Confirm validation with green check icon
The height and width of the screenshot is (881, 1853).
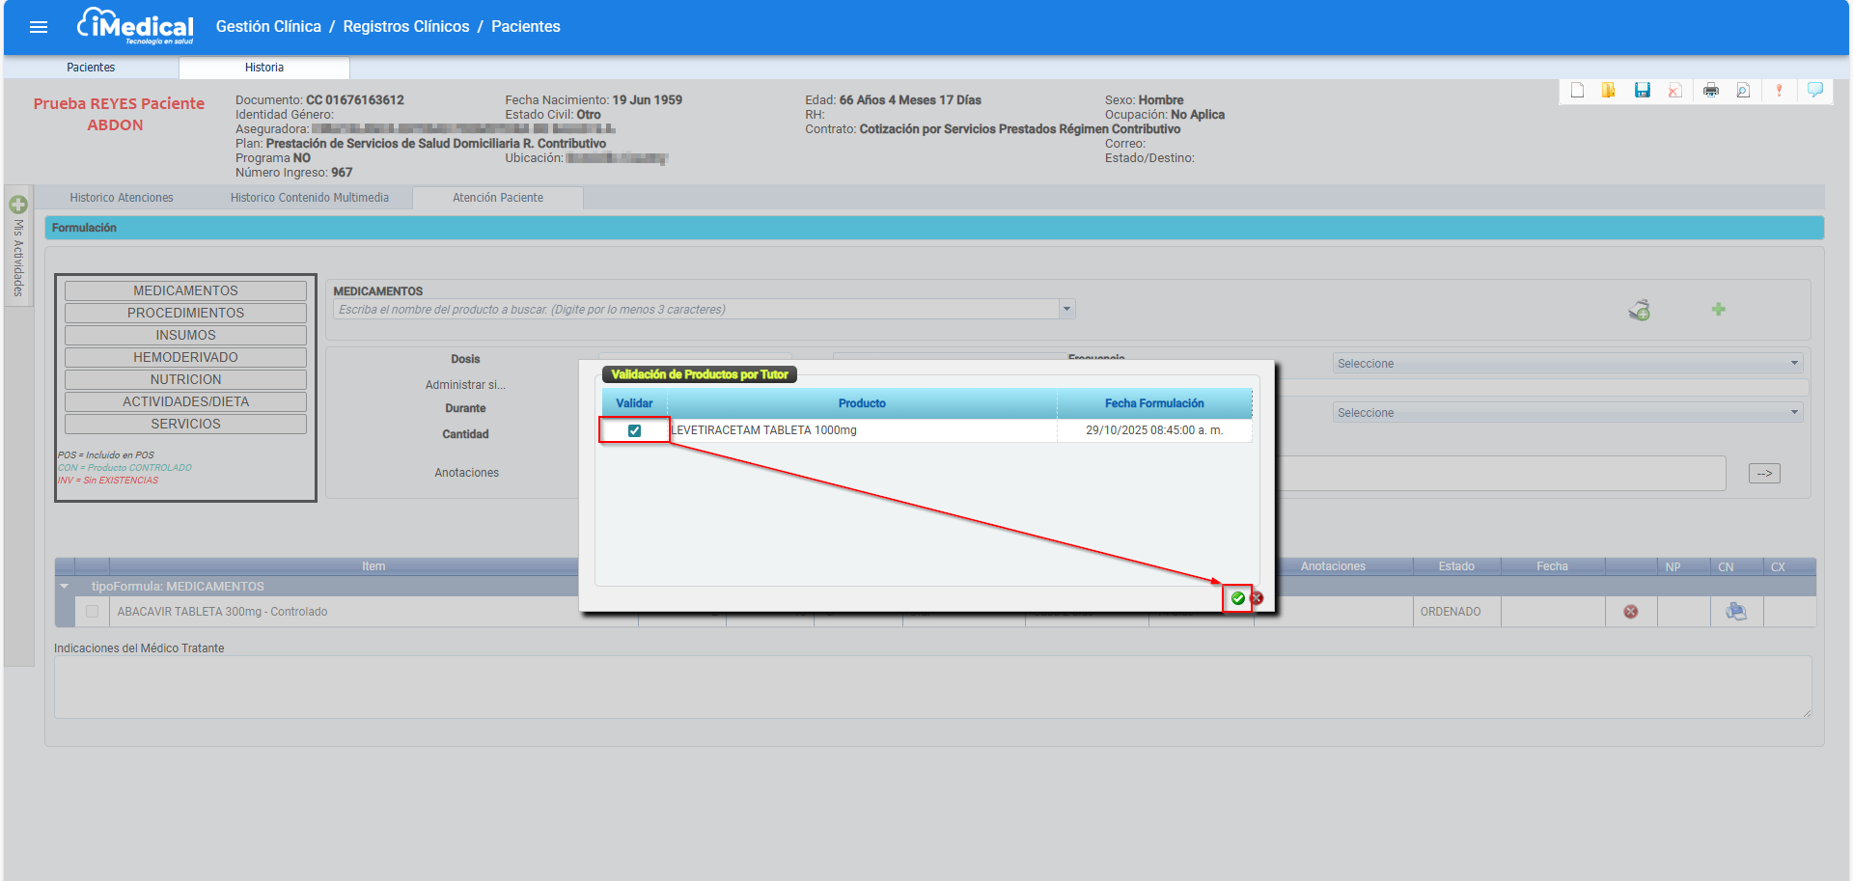[1237, 598]
